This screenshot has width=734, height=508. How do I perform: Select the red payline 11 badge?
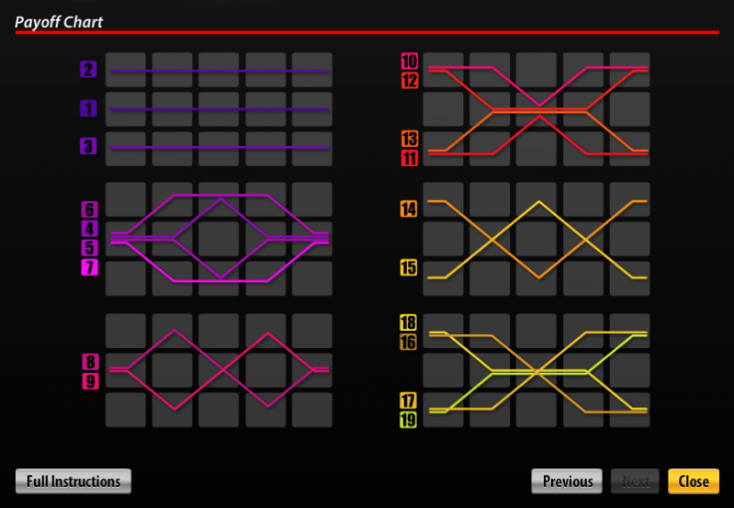coord(410,159)
